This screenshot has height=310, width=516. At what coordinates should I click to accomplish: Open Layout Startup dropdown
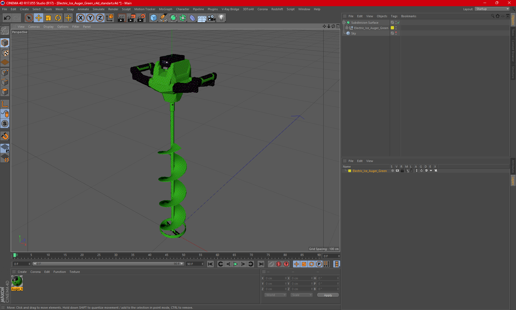(492, 9)
